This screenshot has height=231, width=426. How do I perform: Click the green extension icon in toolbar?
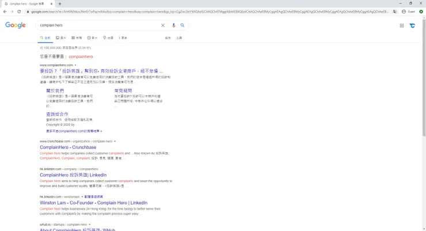tap(421, 12)
